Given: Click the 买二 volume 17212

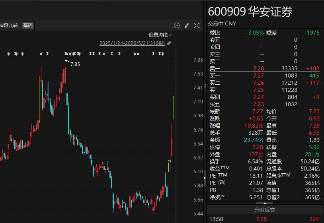Looking at the screenshot, I should click(x=289, y=83).
